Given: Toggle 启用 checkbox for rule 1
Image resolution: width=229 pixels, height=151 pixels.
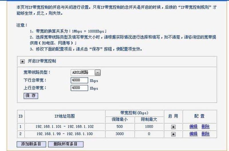Looking at the screenshot, I should click(x=173, y=127).
